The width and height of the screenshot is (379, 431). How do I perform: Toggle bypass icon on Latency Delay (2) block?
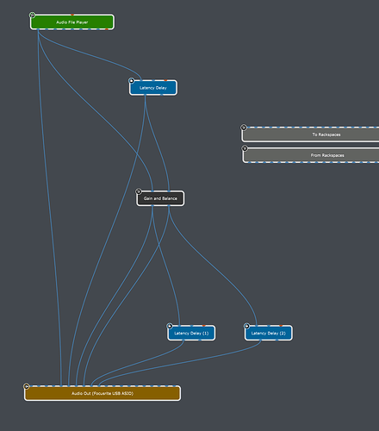click(x=246, y=326)
